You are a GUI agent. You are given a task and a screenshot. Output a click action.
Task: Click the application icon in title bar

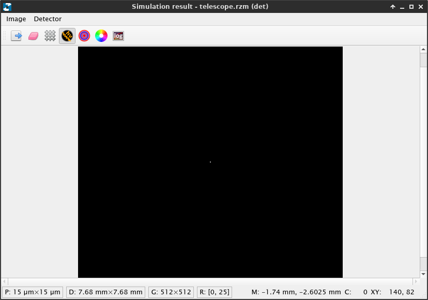(7, 7)
